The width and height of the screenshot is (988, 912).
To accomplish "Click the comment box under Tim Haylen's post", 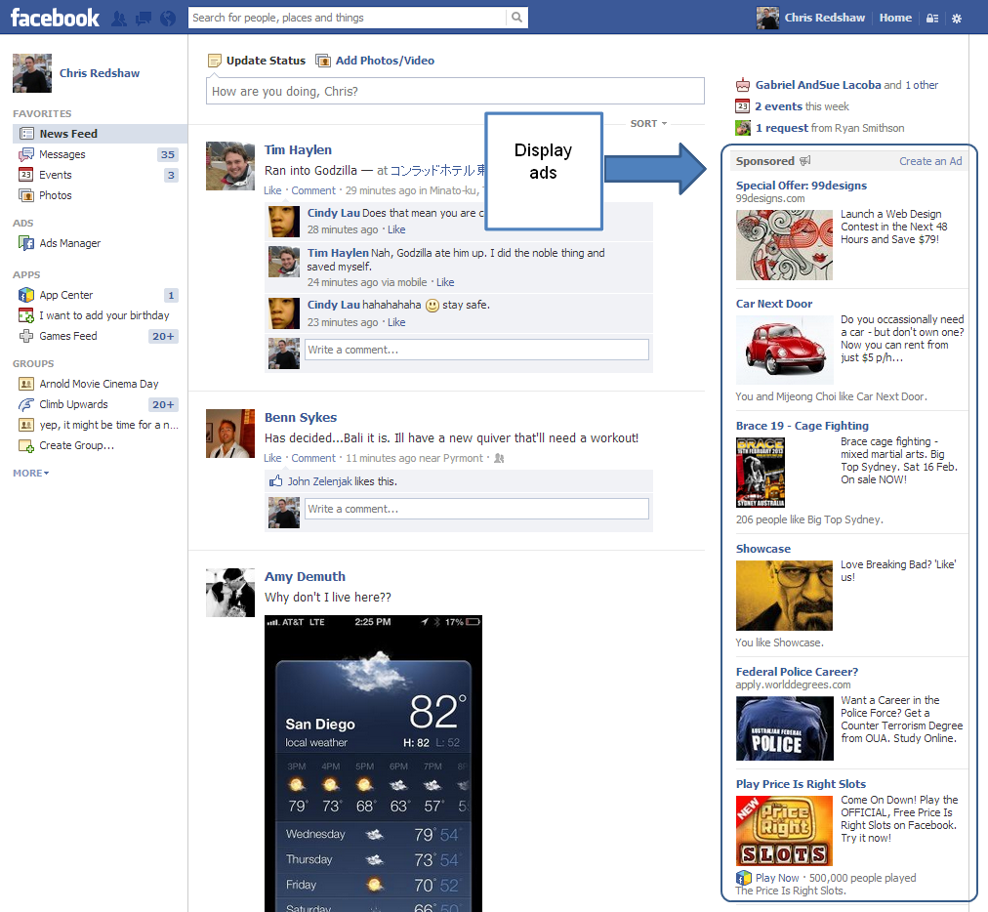I will pos(477,350).
